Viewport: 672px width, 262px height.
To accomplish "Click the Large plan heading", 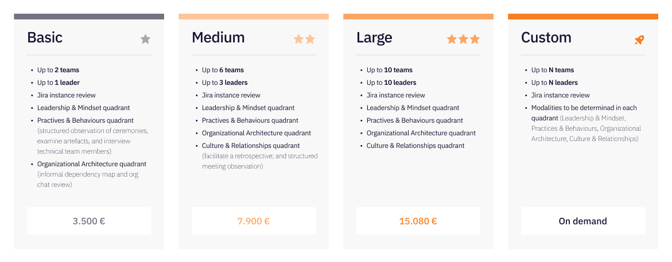I will tap(374, 38).
